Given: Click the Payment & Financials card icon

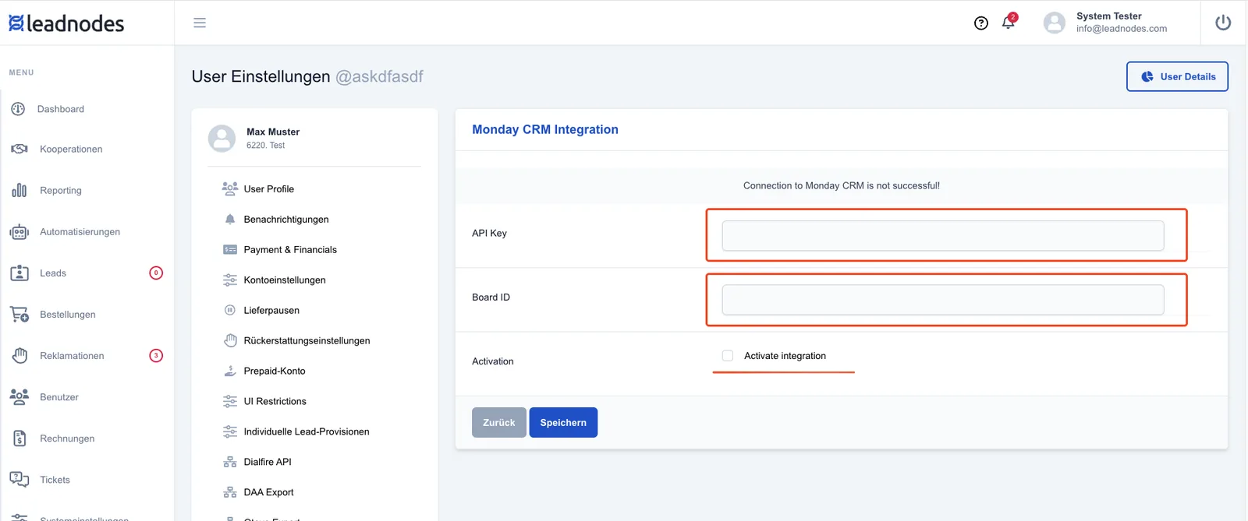Looking at the screenshot, I should [230, 249].
